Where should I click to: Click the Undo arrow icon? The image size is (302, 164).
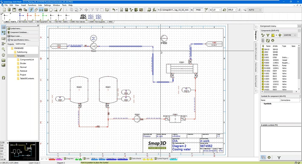point(114,10)
